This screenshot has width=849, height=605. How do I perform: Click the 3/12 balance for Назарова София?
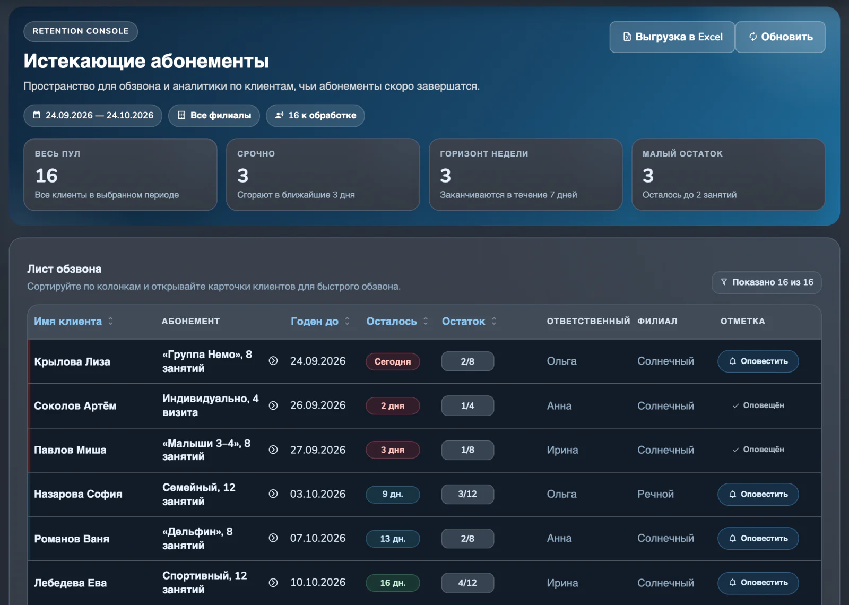467,494
